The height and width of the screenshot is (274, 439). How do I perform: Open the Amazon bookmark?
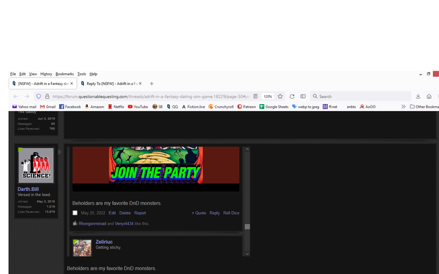95,107
